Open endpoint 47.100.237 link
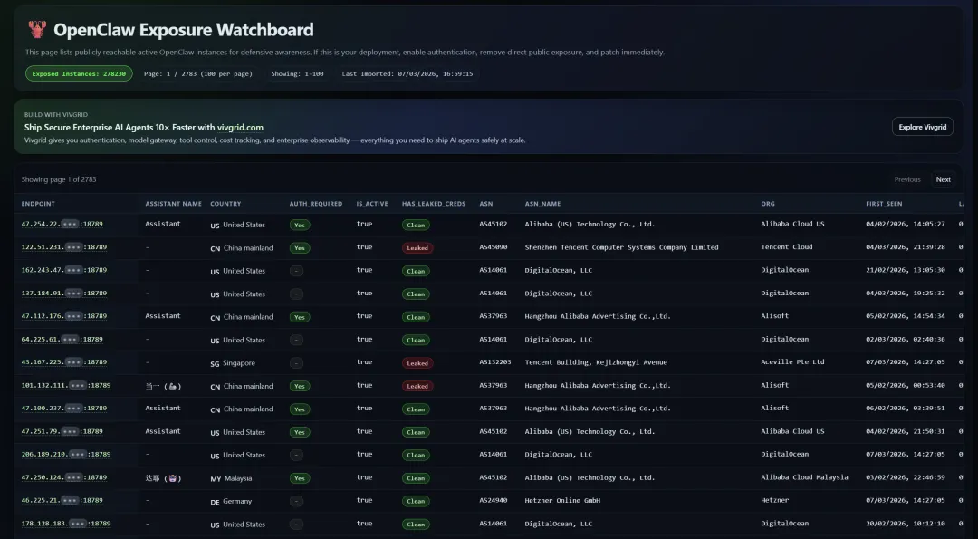This screenshot has height=539, width=978. point(63,409)
